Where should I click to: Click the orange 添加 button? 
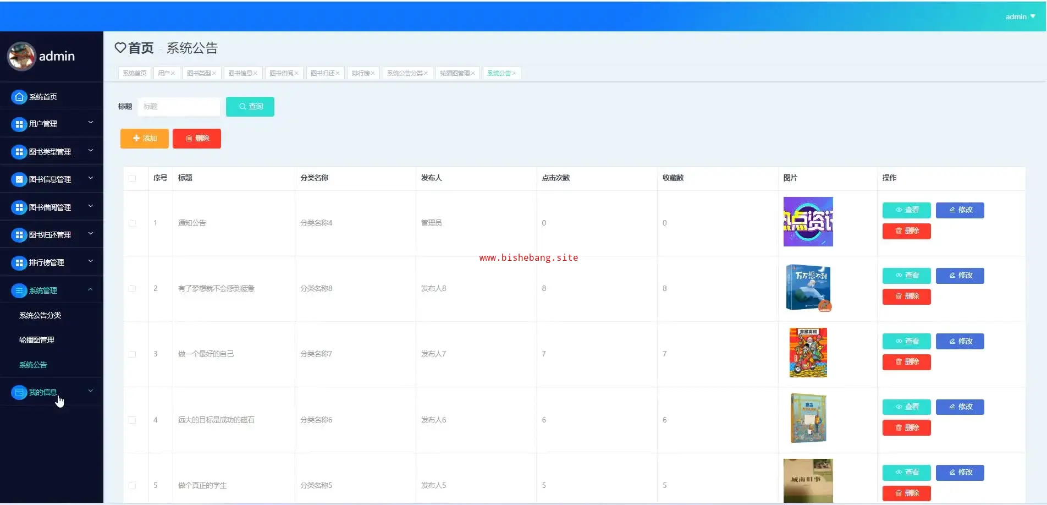pos(144,139)
